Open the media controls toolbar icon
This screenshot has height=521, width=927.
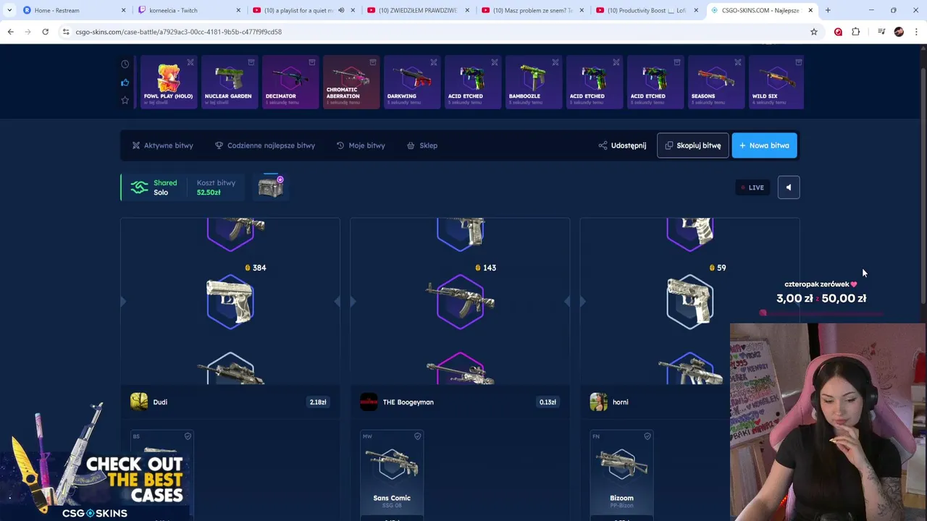point(881,32)
